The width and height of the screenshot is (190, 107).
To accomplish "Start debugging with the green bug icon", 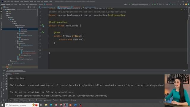I will pyautogui.click(x=155, y=4).
